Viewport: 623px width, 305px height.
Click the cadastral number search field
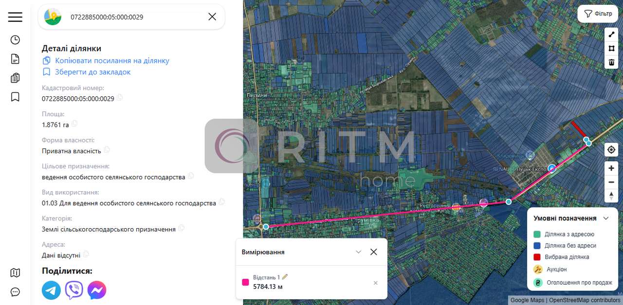(136, 17)
